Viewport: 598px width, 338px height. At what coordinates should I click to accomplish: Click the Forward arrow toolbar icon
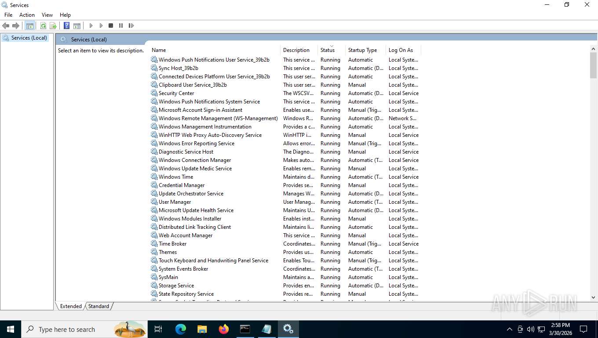click(x=16, y=26)
